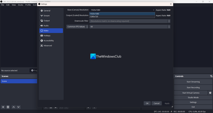Close the Settings dialog with X
This screenshot has height=113, width=213.
click(171, 4)
